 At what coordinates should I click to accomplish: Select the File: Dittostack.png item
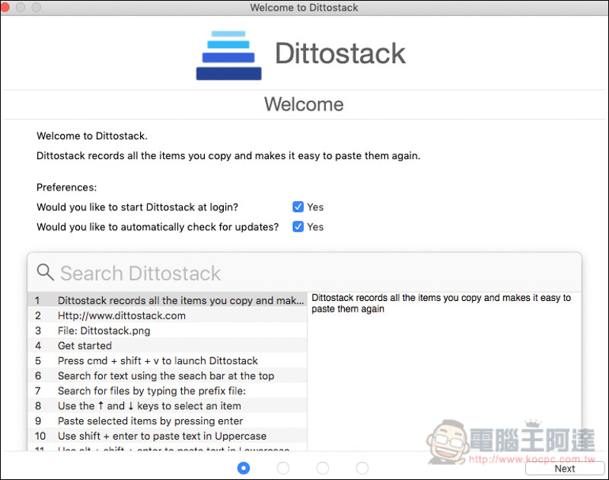point(104,331)
